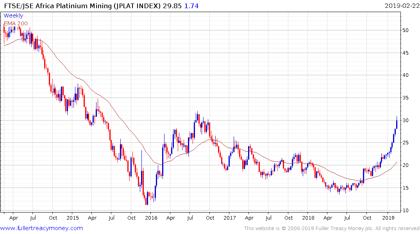Select the 2018 marker on the time axis
Image resolution: width=420 pixels, height=234 pixels.
click(x=308, y=218)
